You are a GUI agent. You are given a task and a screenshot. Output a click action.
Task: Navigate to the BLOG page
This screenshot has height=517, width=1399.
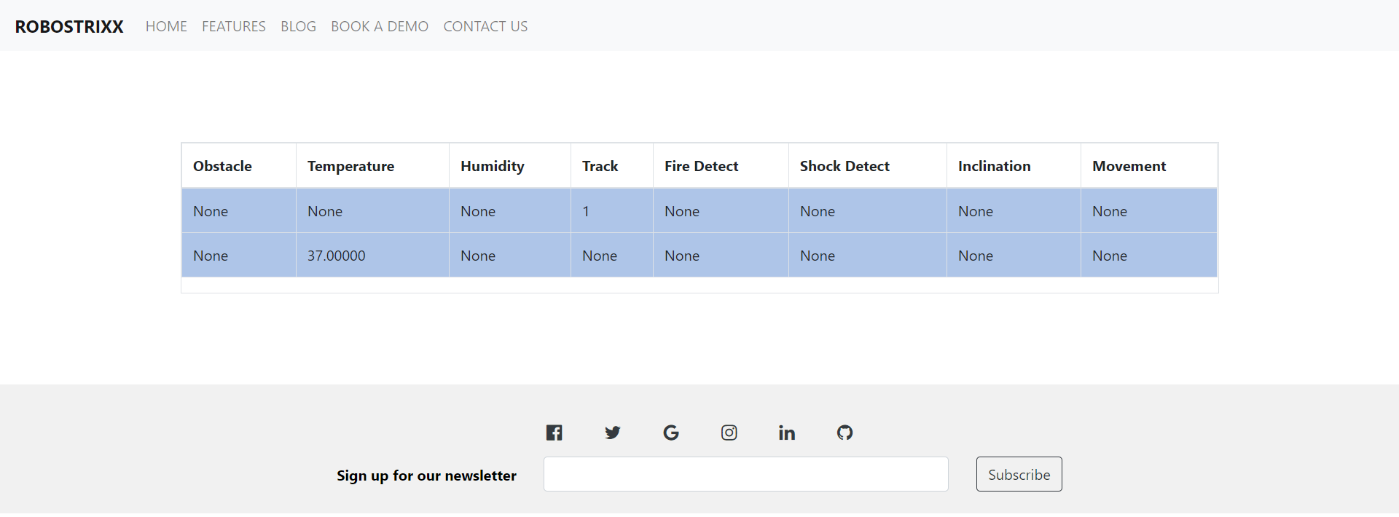point(298,27)
